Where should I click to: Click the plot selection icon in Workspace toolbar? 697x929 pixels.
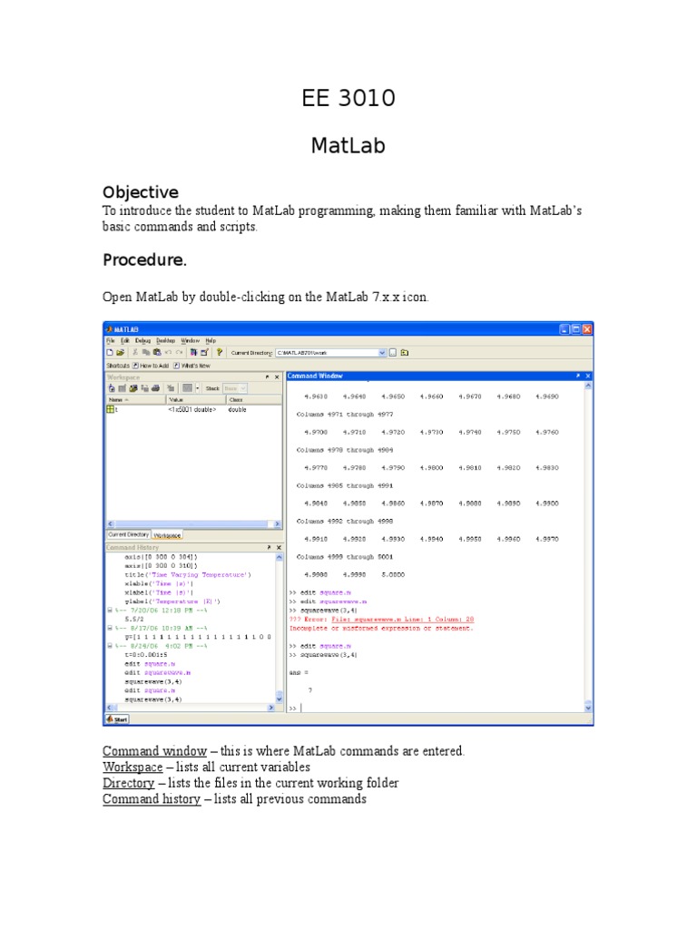(x=187, y=388)
